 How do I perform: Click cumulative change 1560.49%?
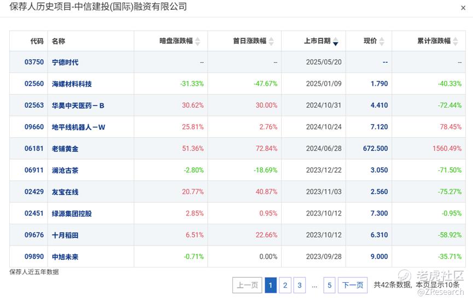(x=447, y=148)
